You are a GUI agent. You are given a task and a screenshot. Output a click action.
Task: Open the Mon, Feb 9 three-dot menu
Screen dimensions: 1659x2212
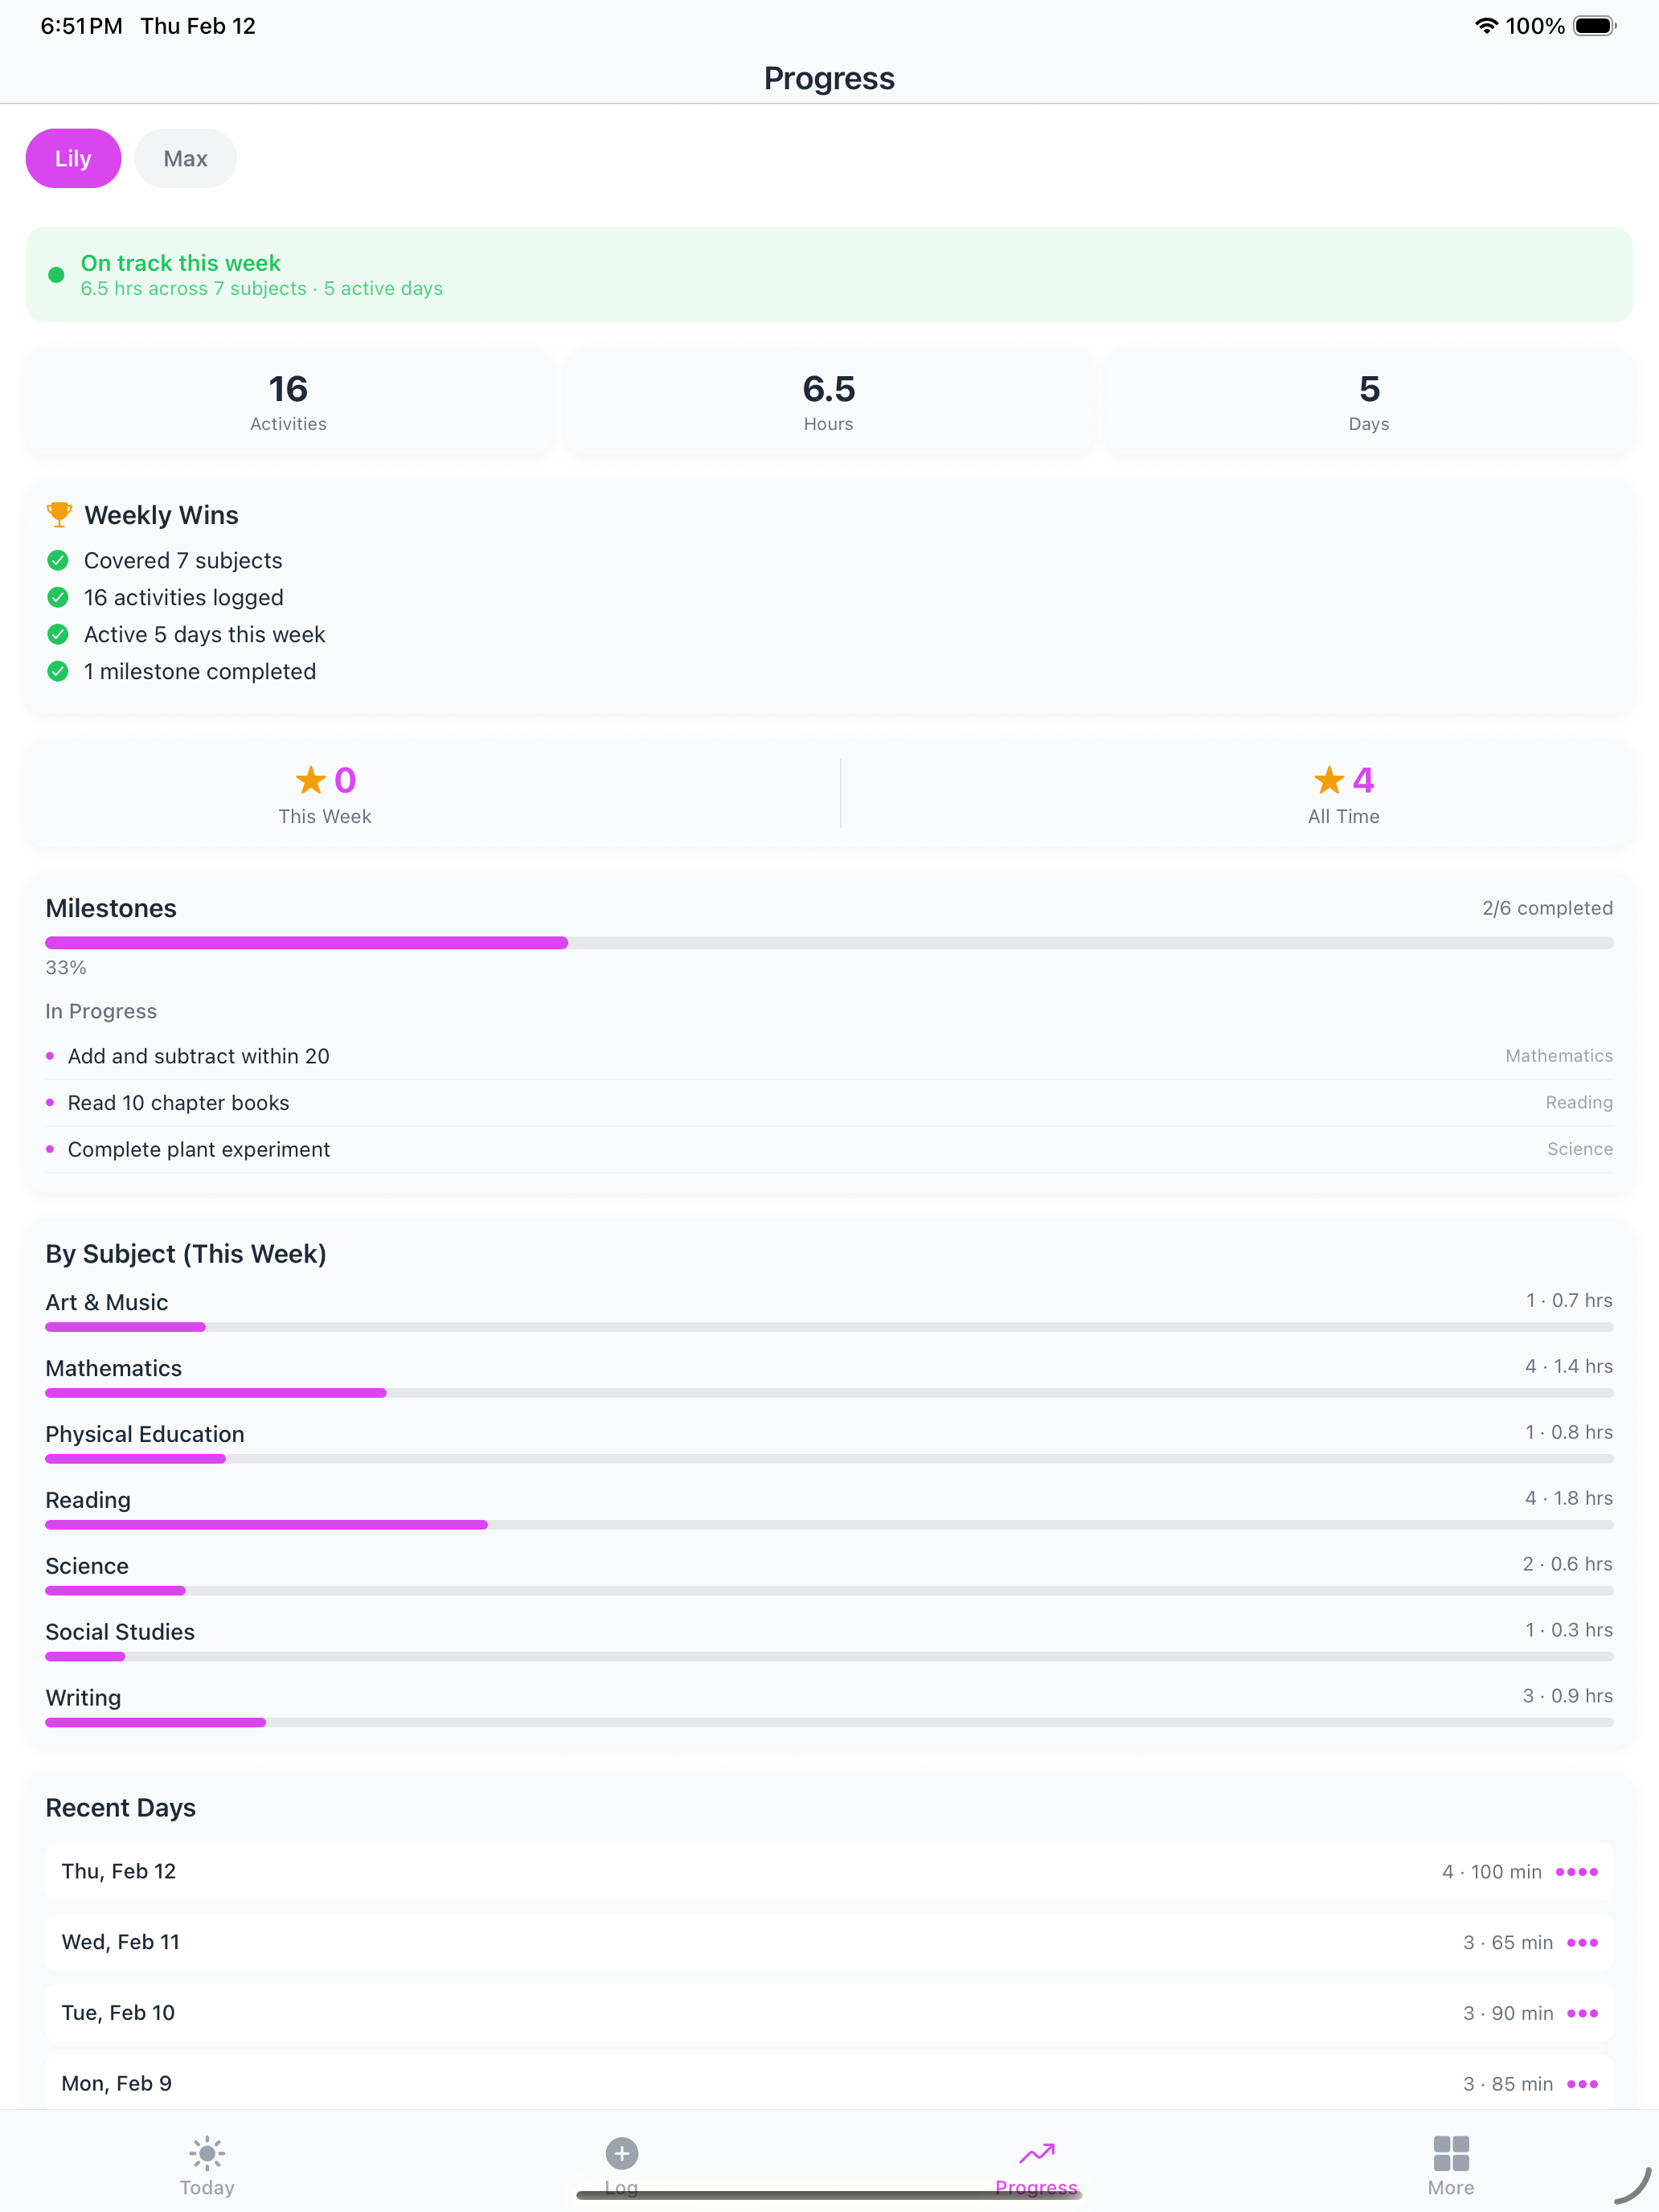1583,2084
